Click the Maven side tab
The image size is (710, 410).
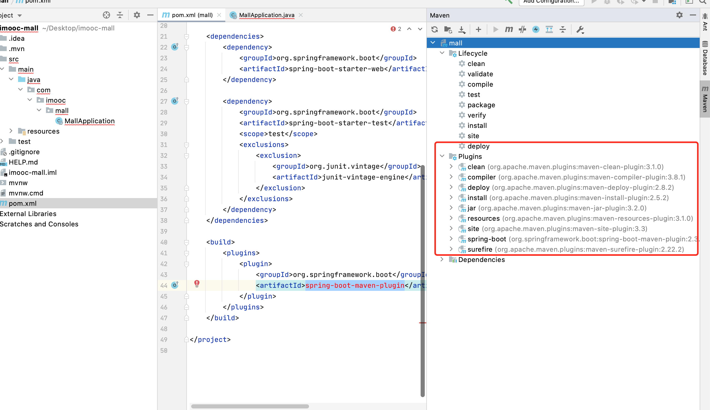click(705, 99)
